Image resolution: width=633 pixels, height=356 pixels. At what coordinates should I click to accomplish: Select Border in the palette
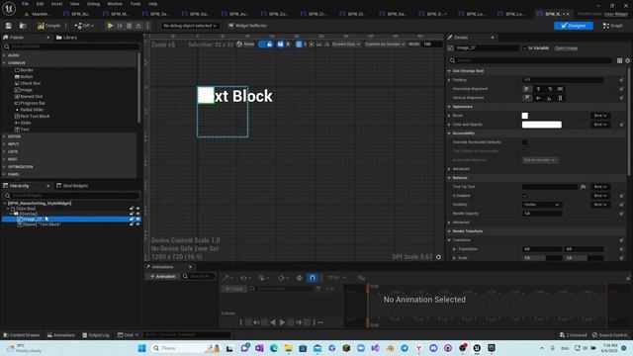tap(24, 70)
